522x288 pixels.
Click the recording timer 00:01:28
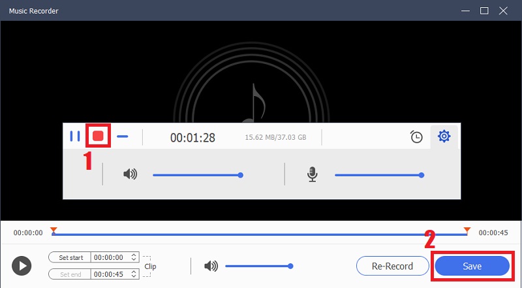click(192, 137)
